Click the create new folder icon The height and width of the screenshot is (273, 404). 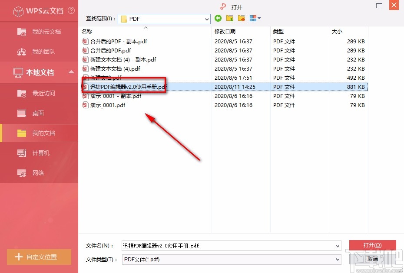tap(241, 19)
